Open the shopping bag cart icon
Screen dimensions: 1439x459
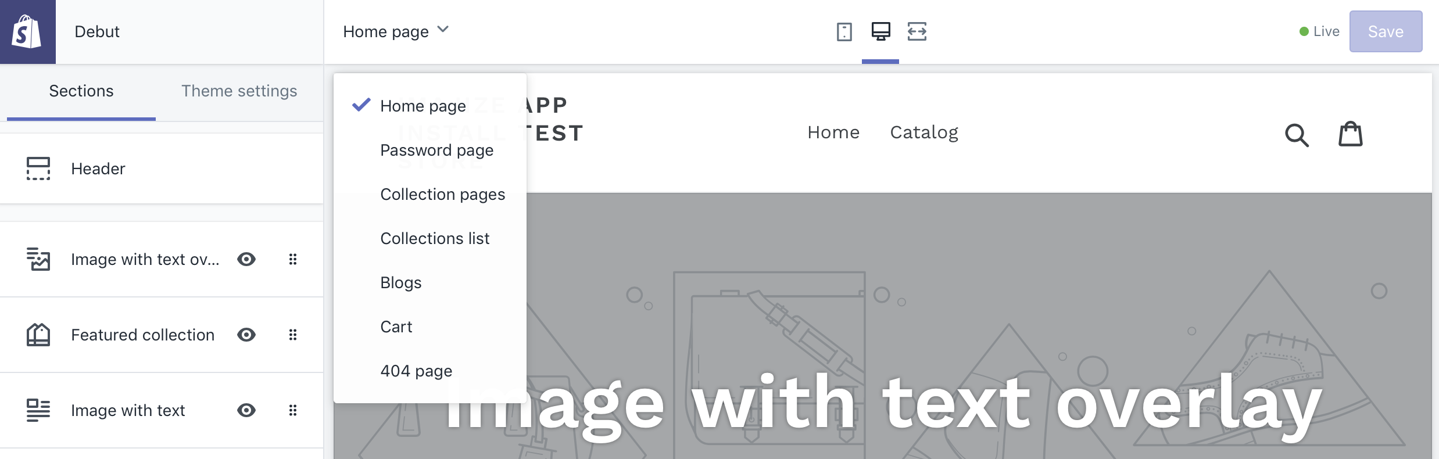coord(1351,134)
